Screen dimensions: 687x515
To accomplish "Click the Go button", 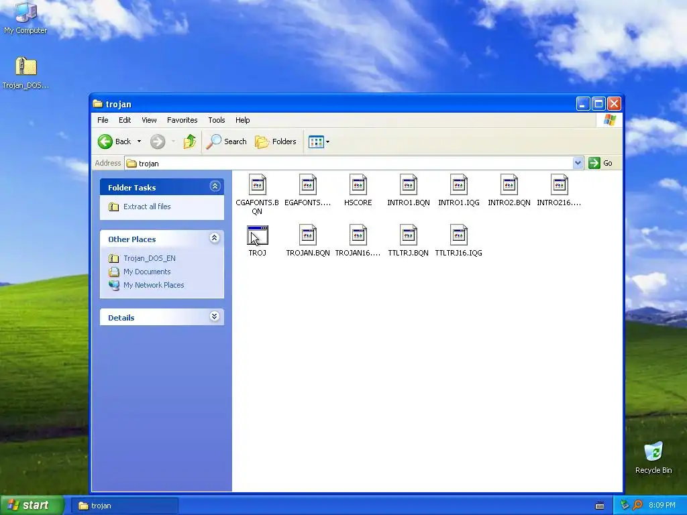I will (x=600, y=163).
